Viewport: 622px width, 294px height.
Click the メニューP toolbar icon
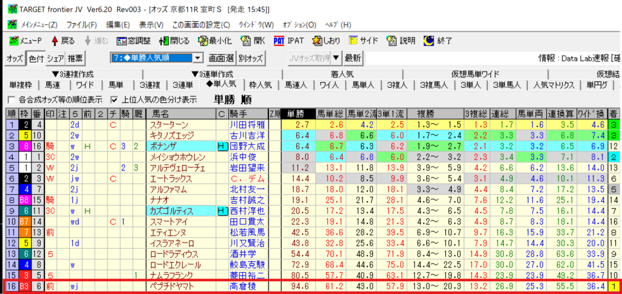(x=25, y=41)
